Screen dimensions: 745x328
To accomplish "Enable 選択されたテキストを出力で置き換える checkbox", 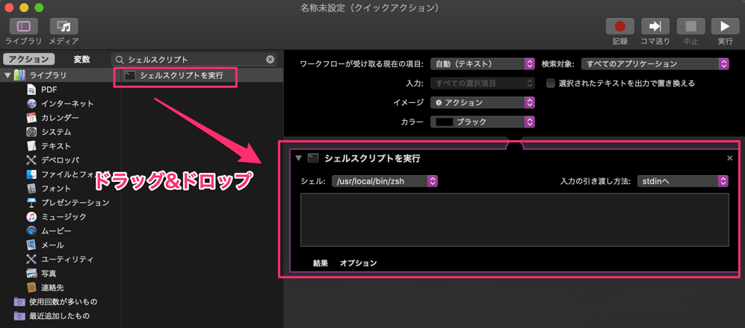I will tap(551, 83).
